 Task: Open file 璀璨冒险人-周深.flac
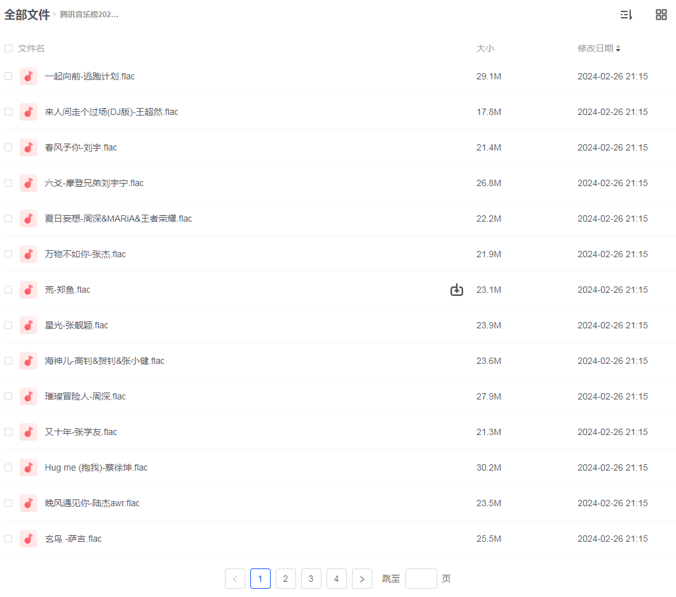click(x=85, y=396)
